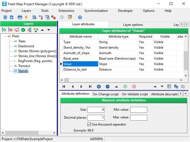Select the Deadwood layer in tree
The height and width of the screenshot is (142, 190).
click(x=26, y=46)
